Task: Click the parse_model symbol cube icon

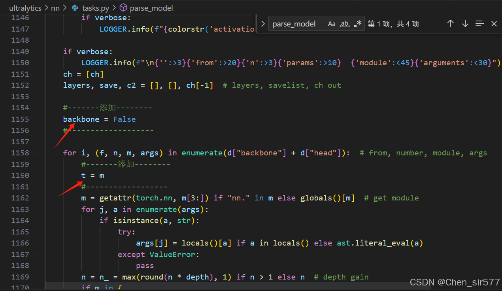Action: 123,8
